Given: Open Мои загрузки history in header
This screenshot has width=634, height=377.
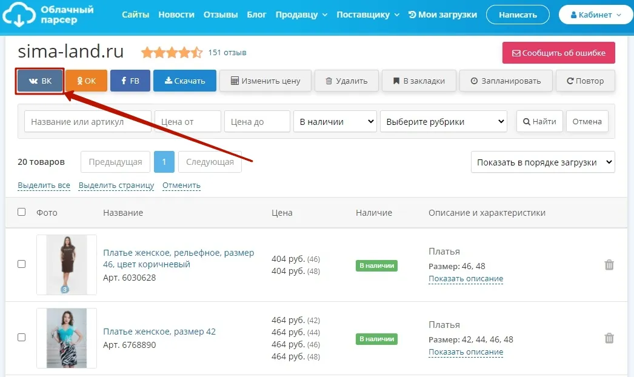Looking at the screenshot, I should click(x=442, y=15).
